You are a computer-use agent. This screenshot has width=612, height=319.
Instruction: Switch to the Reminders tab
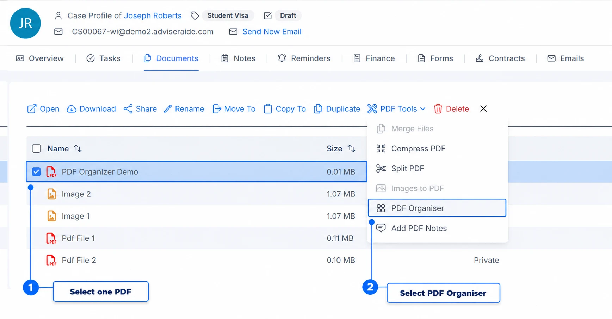[304, 58]
